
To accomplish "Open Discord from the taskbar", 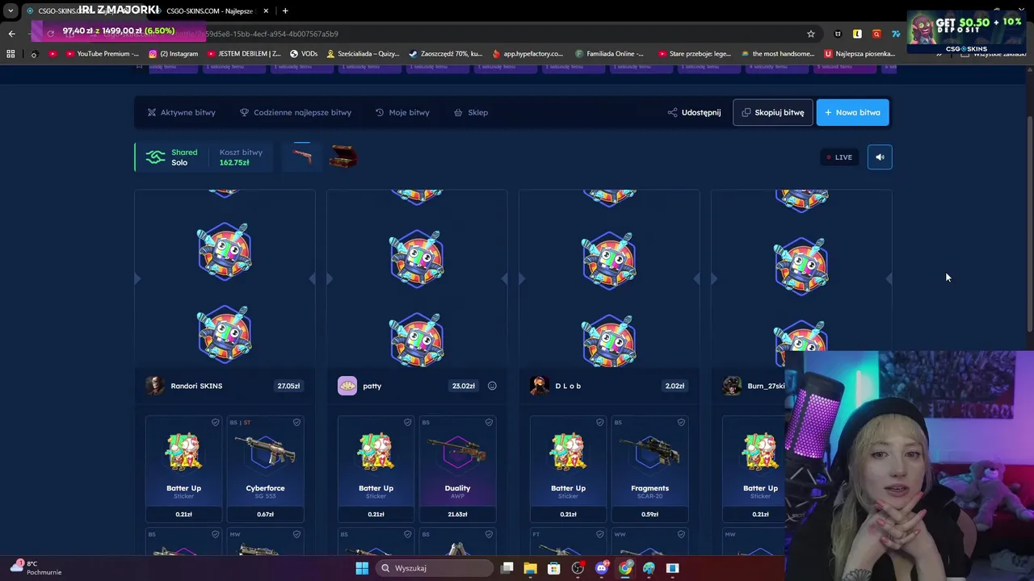I will 601,568.
